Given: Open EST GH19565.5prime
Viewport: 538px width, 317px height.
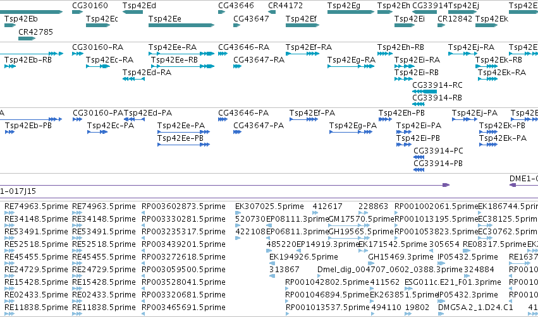Looking at the screenshot, I should coord(361,232).
